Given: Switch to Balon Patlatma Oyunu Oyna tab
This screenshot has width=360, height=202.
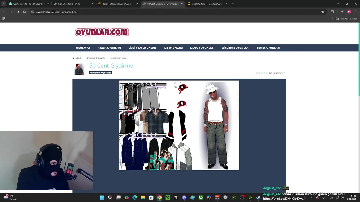Looking at the screenshot, I should pyautogui.click(x=116, y=4).
